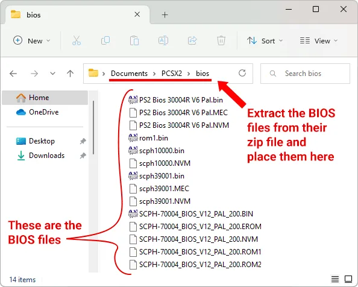
Task: Click the scph39001.MEC file icon
Action: [x=133, y=189]
